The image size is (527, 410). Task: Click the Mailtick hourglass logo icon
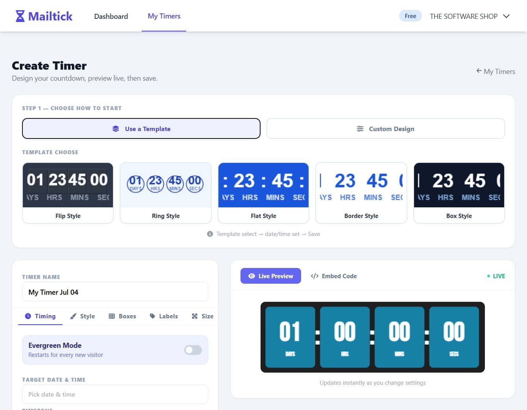[x=20, y=16]
